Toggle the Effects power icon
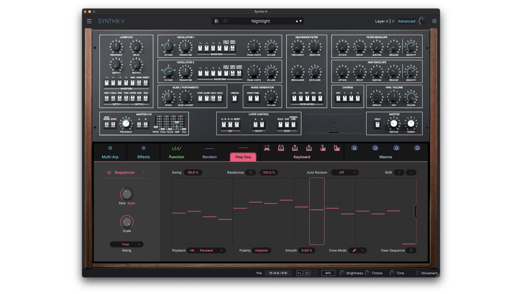The image size is (522, 294). click(144, 148)
